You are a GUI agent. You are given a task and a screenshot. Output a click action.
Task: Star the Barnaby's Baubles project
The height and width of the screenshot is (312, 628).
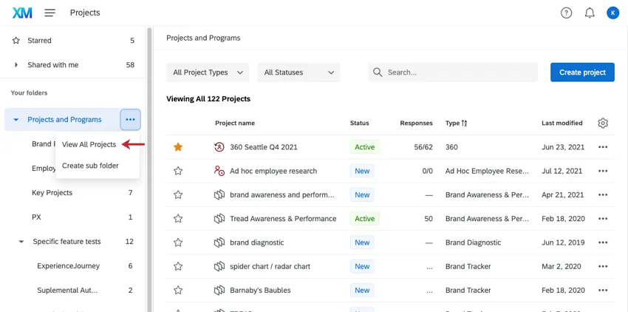coord(178,291)
